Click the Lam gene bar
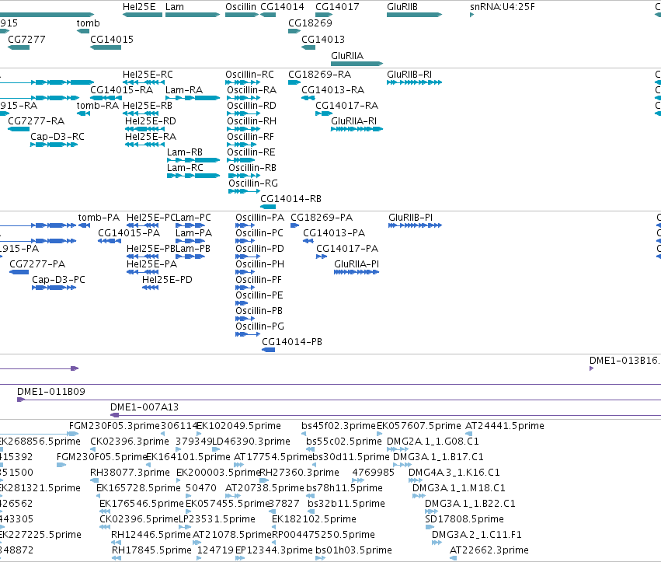Screen dimensions: 661x562 pyautogui.click(x=193, y=15)
